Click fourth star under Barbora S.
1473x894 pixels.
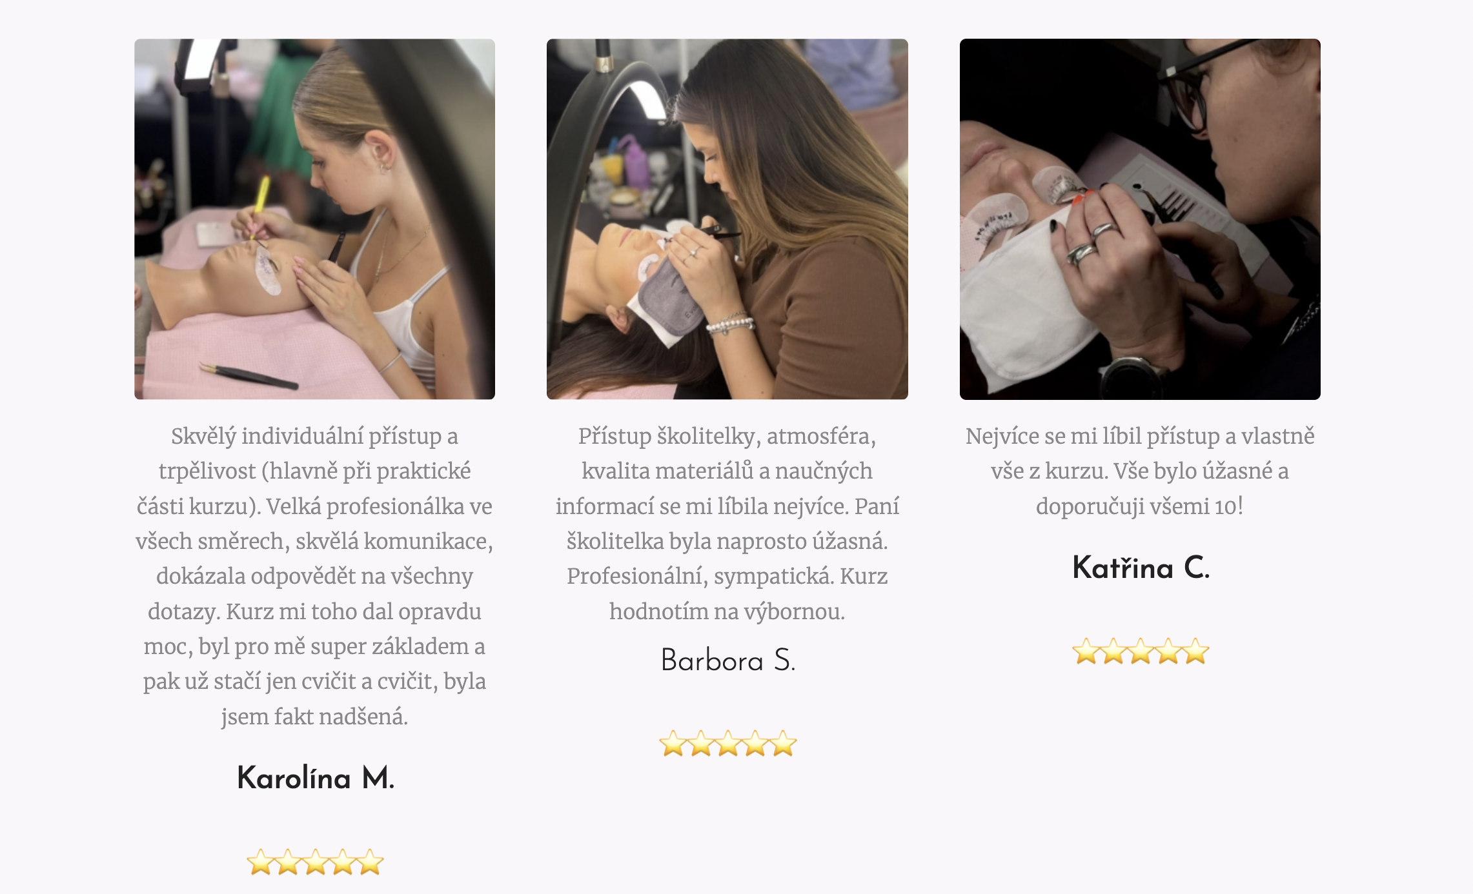pos(755,743)
